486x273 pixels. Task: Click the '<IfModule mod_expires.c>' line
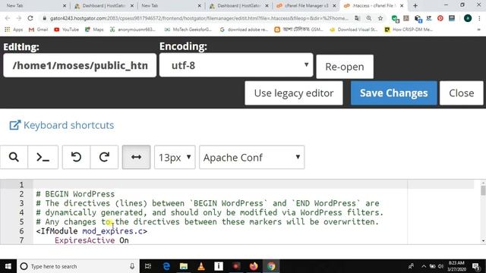[92, 231]
